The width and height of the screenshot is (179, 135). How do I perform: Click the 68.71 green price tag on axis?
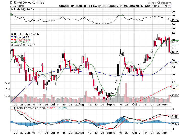(175, 42)
